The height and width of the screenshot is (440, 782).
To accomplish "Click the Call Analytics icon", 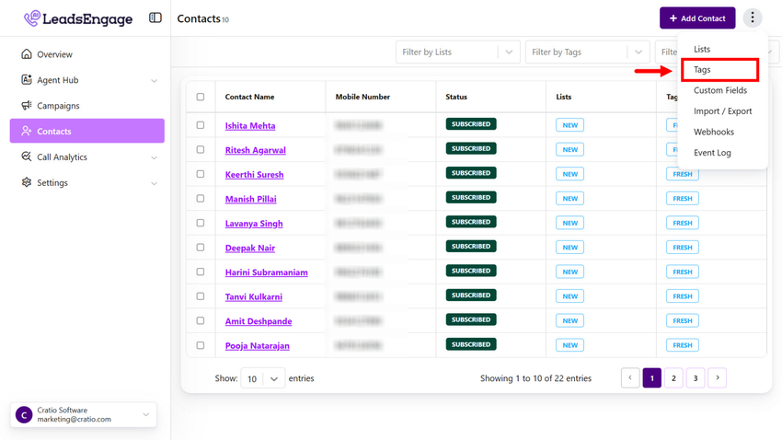I will pos(27,157).
